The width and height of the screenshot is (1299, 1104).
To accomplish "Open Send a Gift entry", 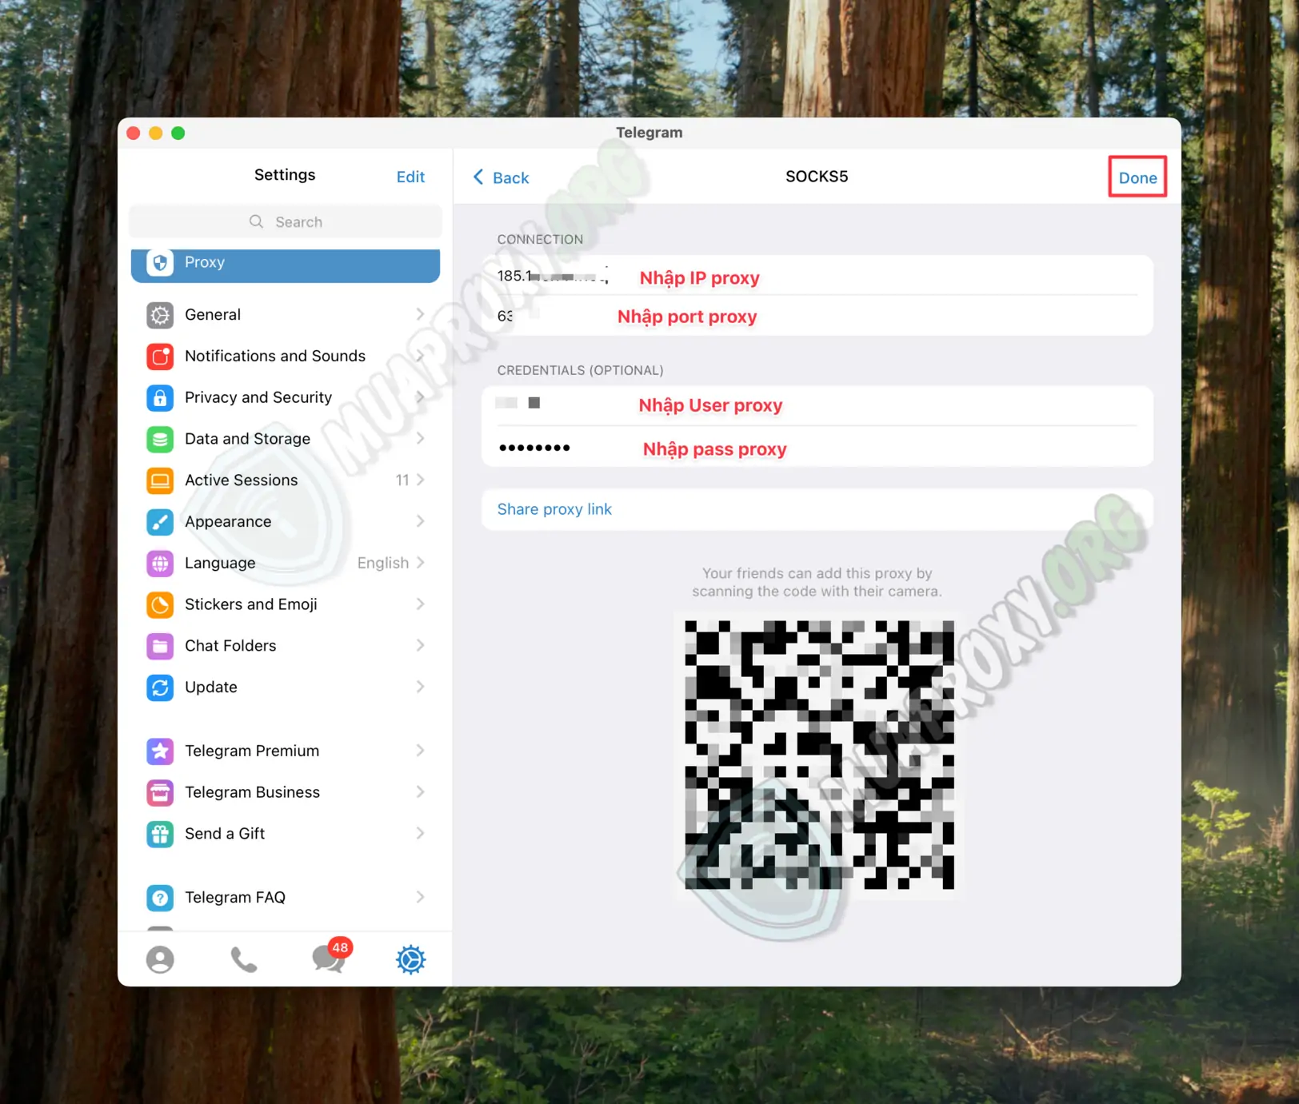I will point(286,834).
